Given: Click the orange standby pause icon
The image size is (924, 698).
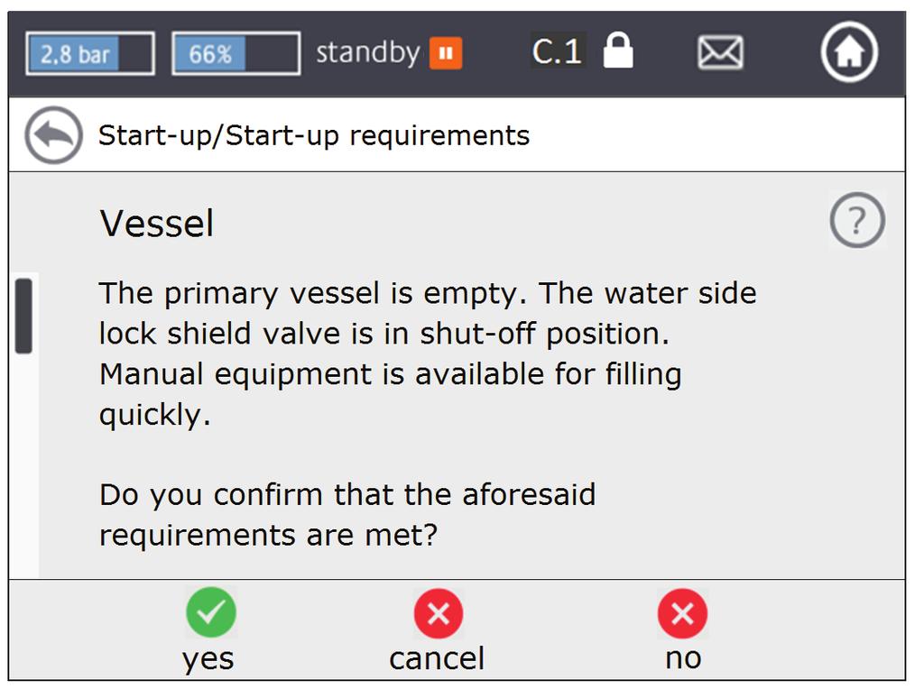Looking at the screenshot, I should (446, 53).
